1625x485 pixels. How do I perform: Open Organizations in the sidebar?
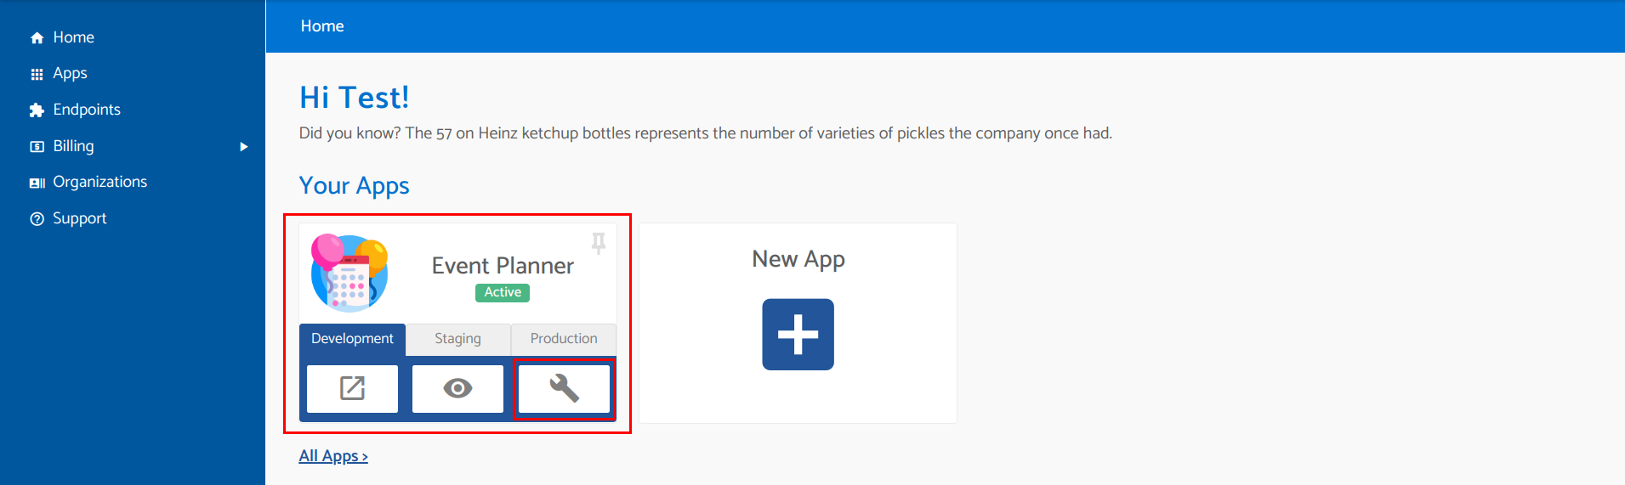(x=100, y=182)
